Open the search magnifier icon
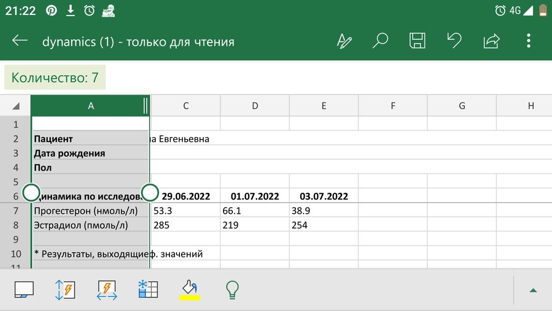This screenshot has width=552, height=311. coord(380,41)
